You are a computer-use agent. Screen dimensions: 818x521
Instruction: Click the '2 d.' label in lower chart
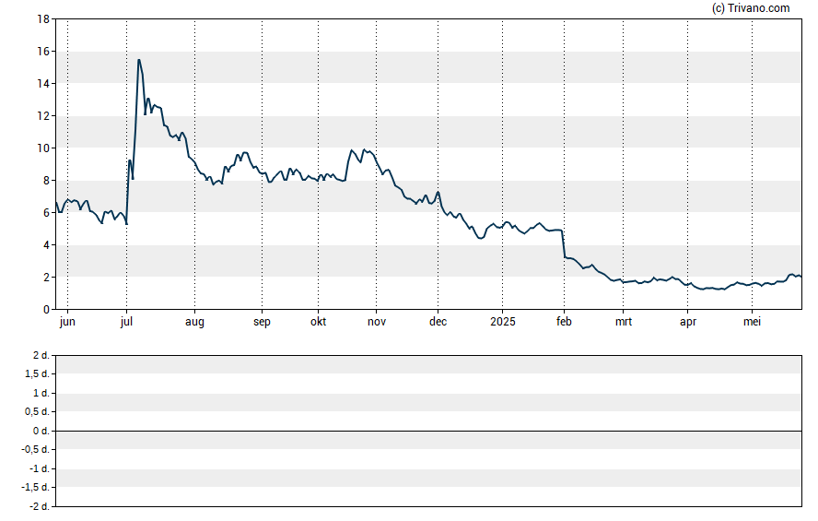click(41, 356)
